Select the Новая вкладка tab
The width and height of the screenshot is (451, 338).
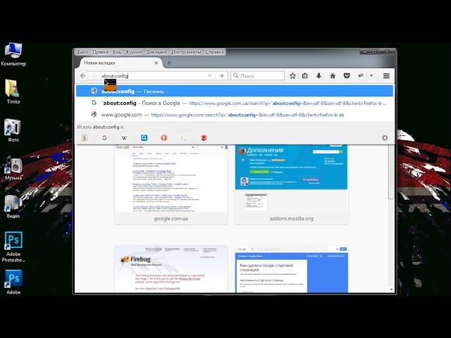[x=119, y=63]
